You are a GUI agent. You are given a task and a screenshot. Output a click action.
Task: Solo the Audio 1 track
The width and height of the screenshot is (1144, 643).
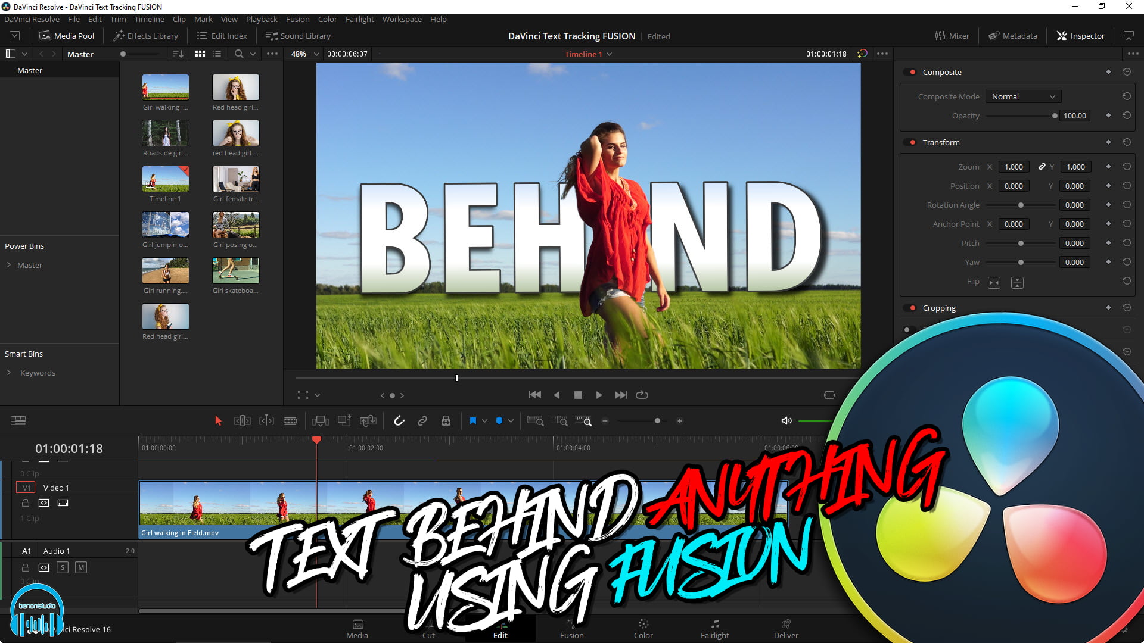pyautogui.click(x=63, y=567)
